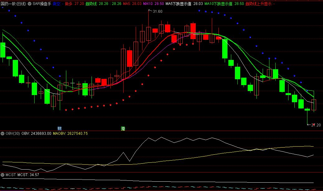Click the MAOBV: 2627540.75 value
323x191 pixels.
pos(70,134)
